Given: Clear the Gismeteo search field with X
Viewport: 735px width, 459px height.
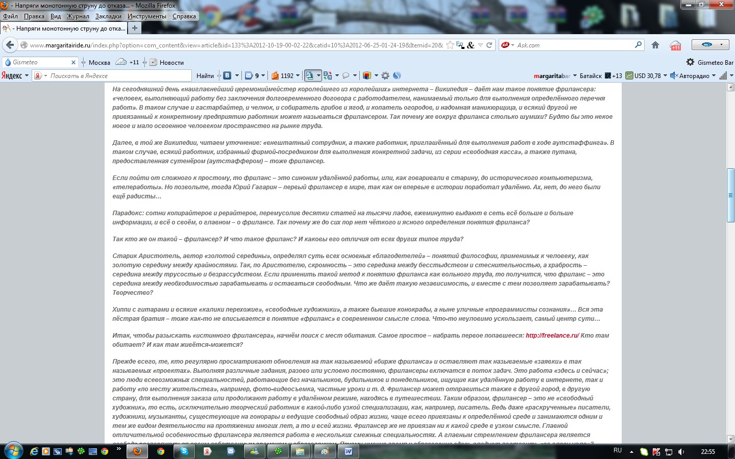Looking at the screenshot, I should (x=73, y=62).
